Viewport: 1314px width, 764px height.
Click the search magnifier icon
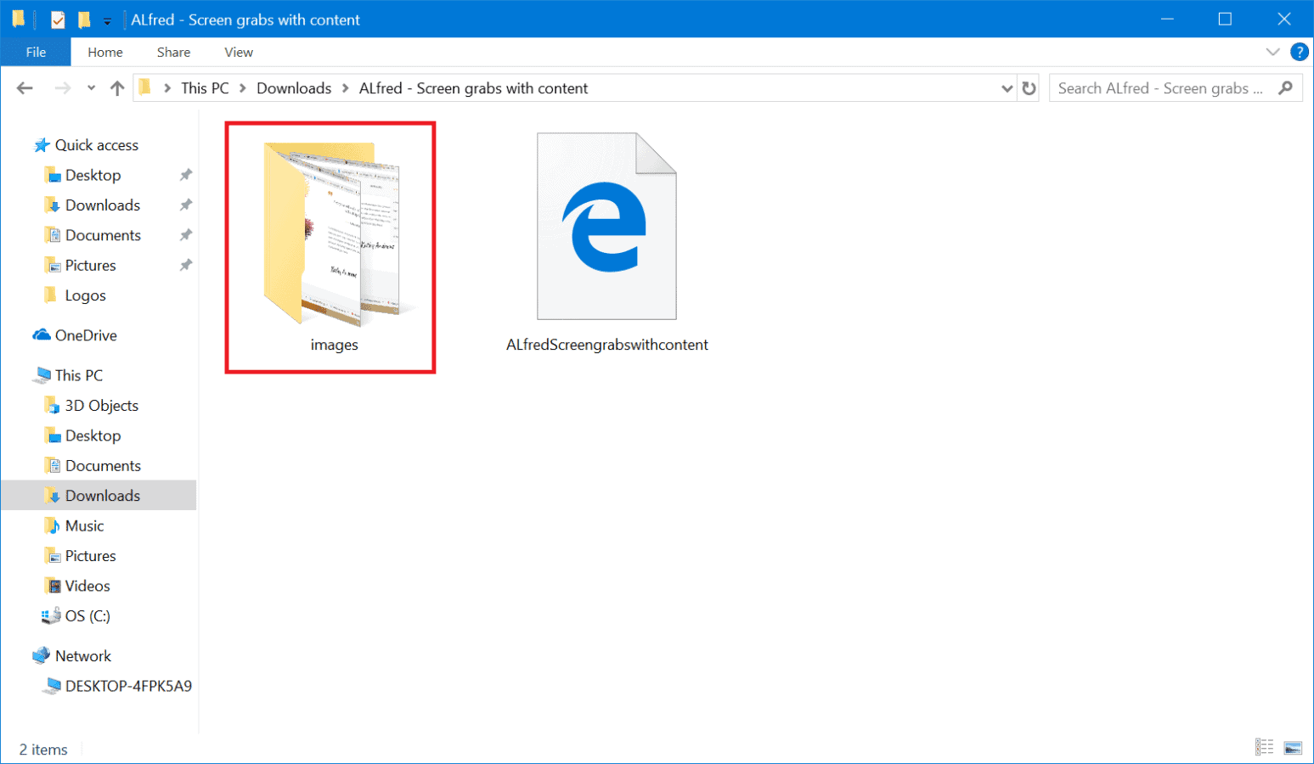click(x=1284, y=87)
